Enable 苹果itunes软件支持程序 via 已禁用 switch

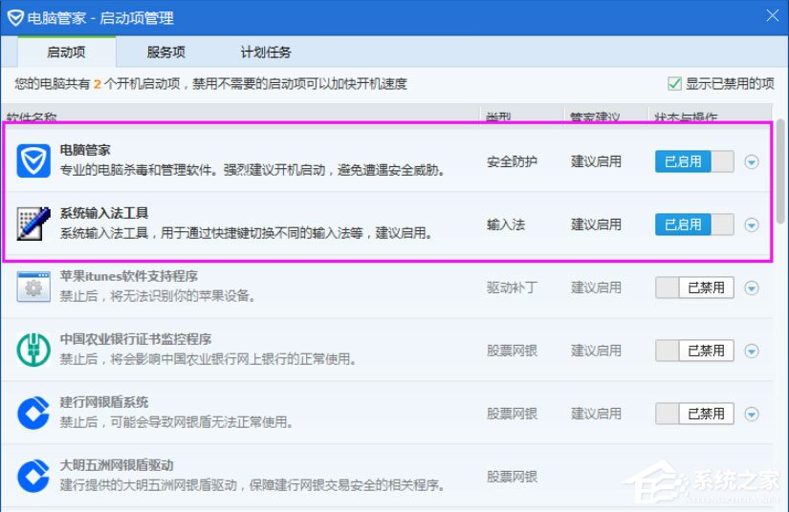coord(694,288)
